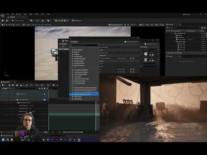Viewport: 207px width, 155px height.
Task: Open the quick Add content dropdown
Action: click(x=32, y=21)
